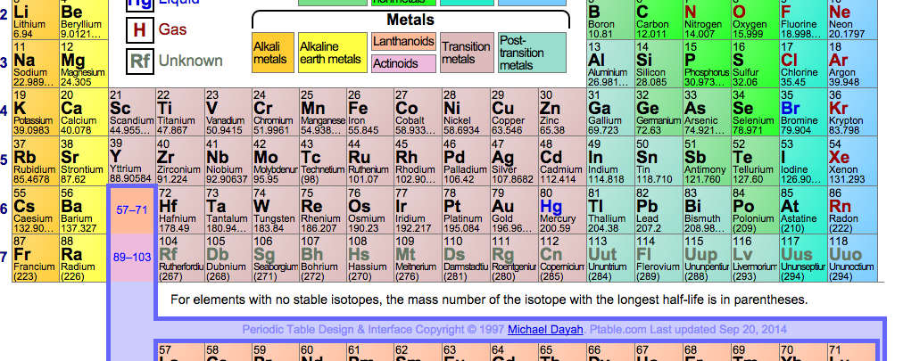The image size is (903, 361).
Task: Select the Ununoctium (Uuo) element cell
Action: [x=852, y=258]
